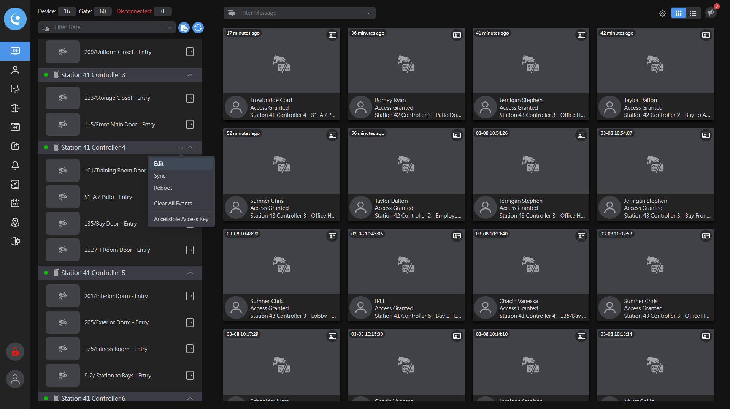Click the red emergency lock icon
Image resolution: width=730 pixels, height=409 pixels.
15,352
